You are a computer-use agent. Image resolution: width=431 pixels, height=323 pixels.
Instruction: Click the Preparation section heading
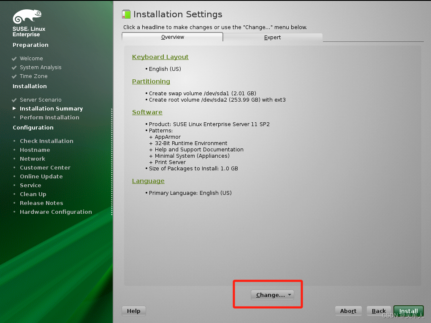(30, 45)
